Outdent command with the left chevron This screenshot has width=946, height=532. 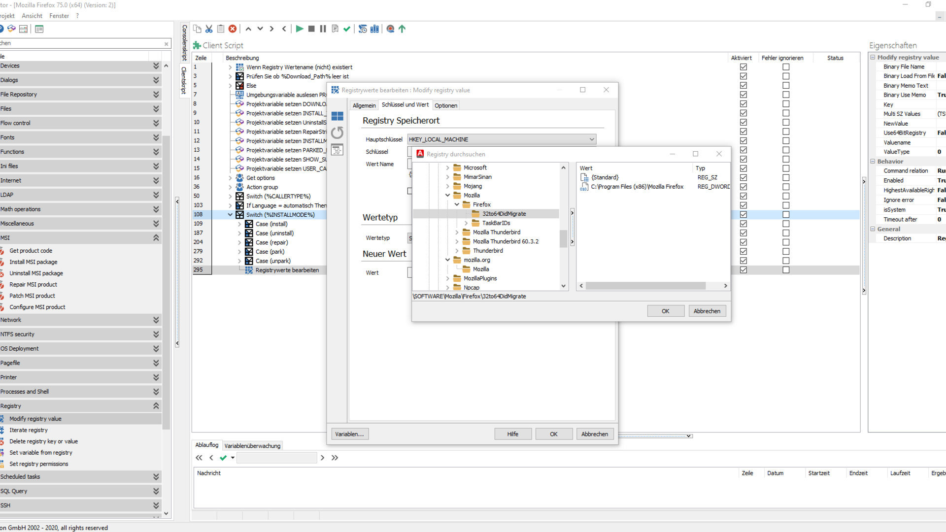[284, 29]
